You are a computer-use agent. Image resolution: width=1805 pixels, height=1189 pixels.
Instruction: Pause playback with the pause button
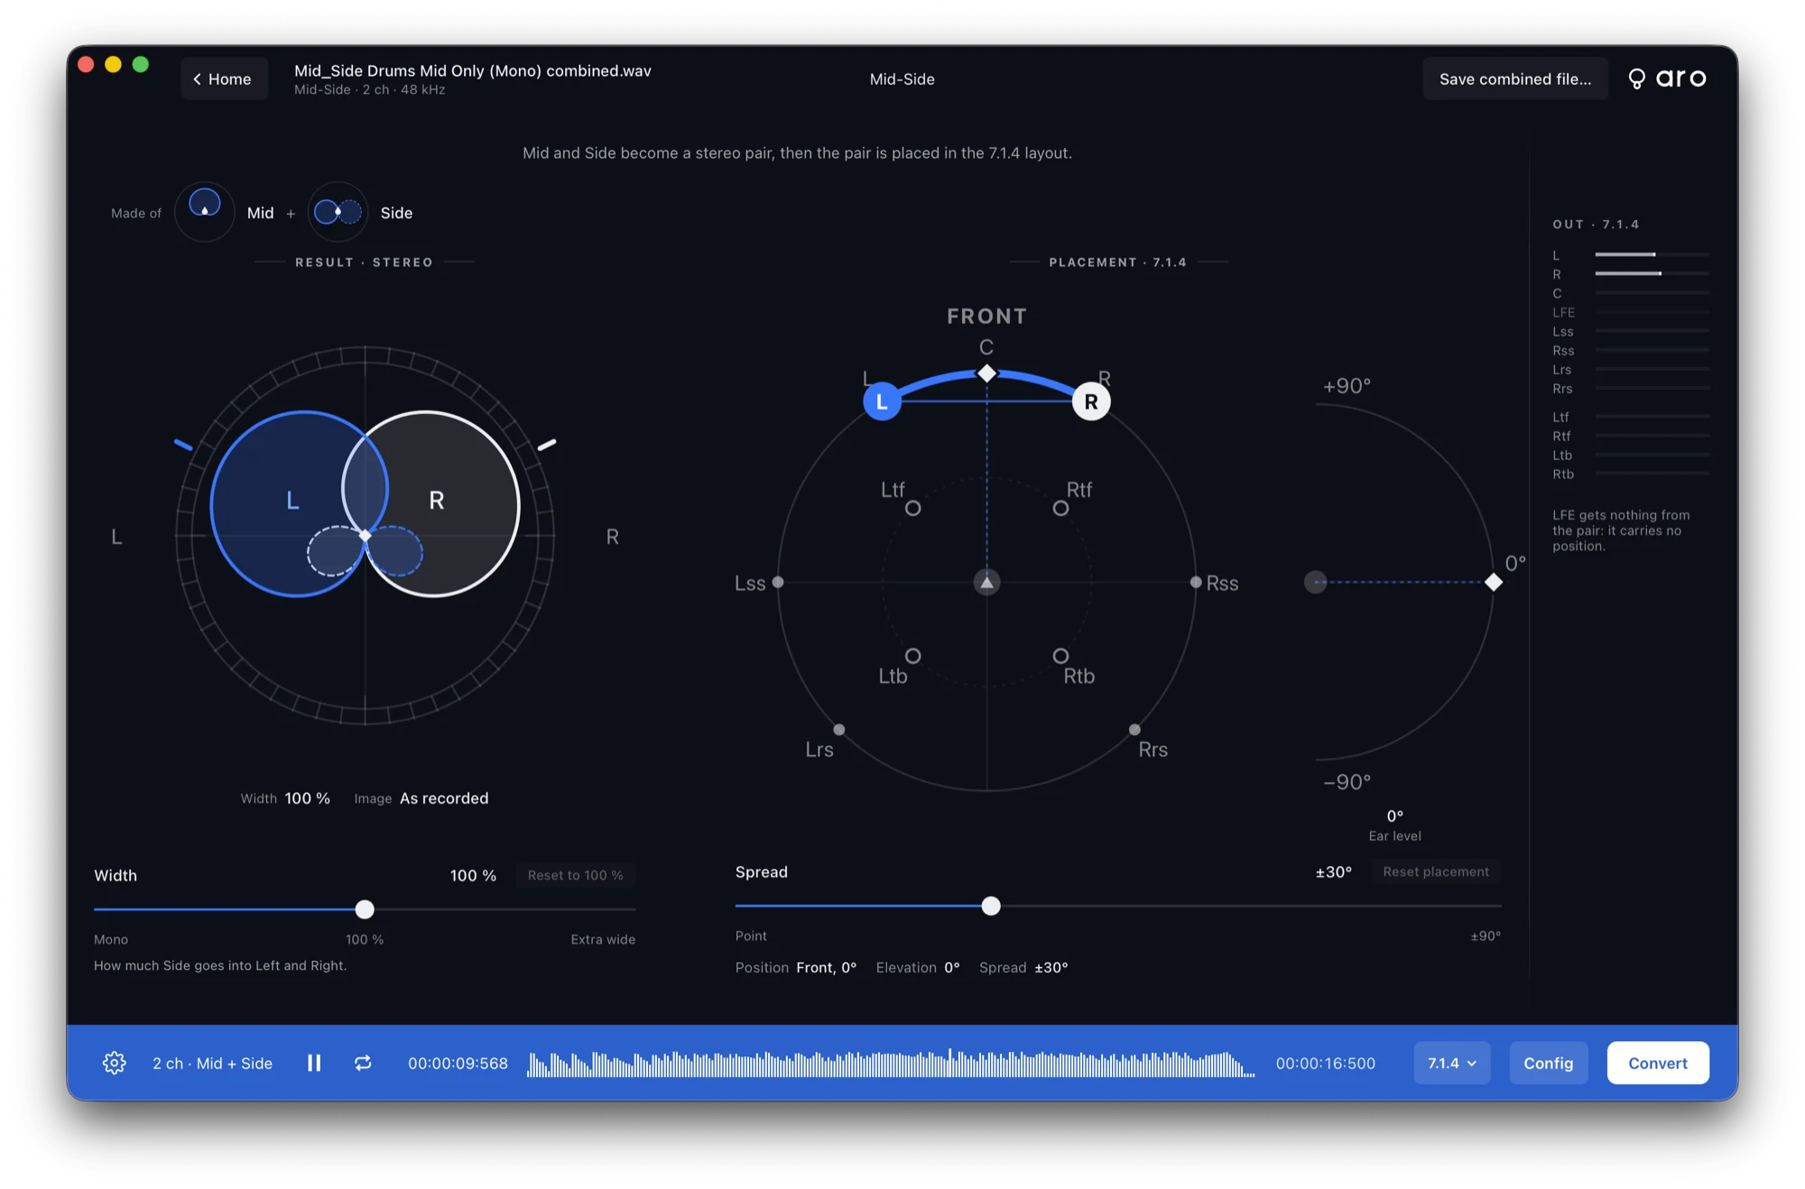[314, 1063]
